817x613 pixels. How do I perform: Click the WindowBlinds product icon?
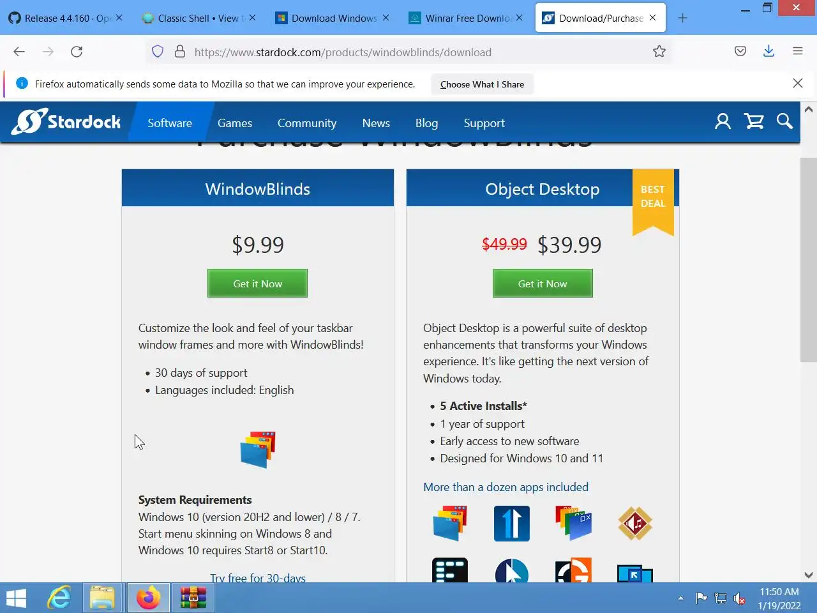258,450
